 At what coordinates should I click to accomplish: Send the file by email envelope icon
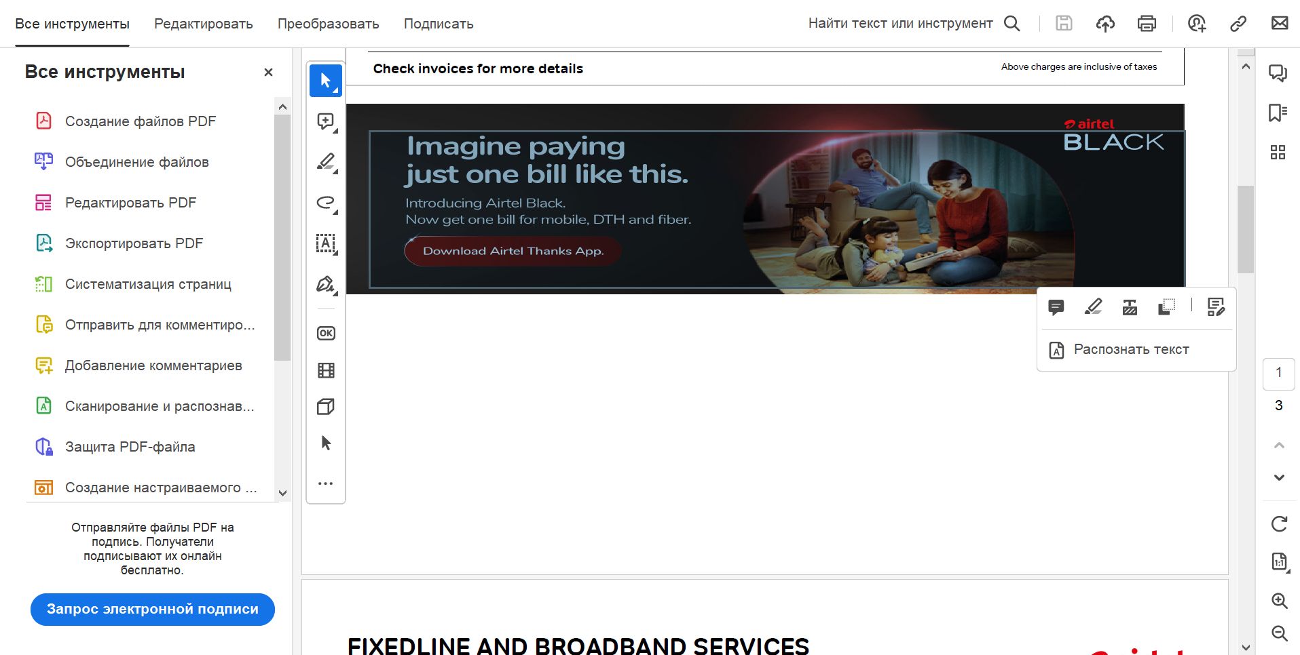click(x=1280, y=24)
